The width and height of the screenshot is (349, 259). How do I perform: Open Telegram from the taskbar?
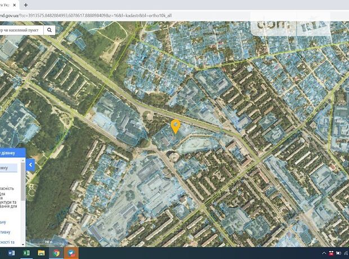(x=71, y=253)
